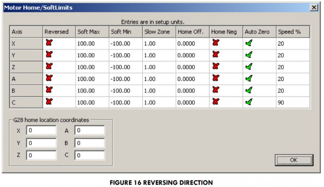Toggle Auto Zero green check for A axis
The width and height of the screenshot is (324, 187).
click(249, 78)
